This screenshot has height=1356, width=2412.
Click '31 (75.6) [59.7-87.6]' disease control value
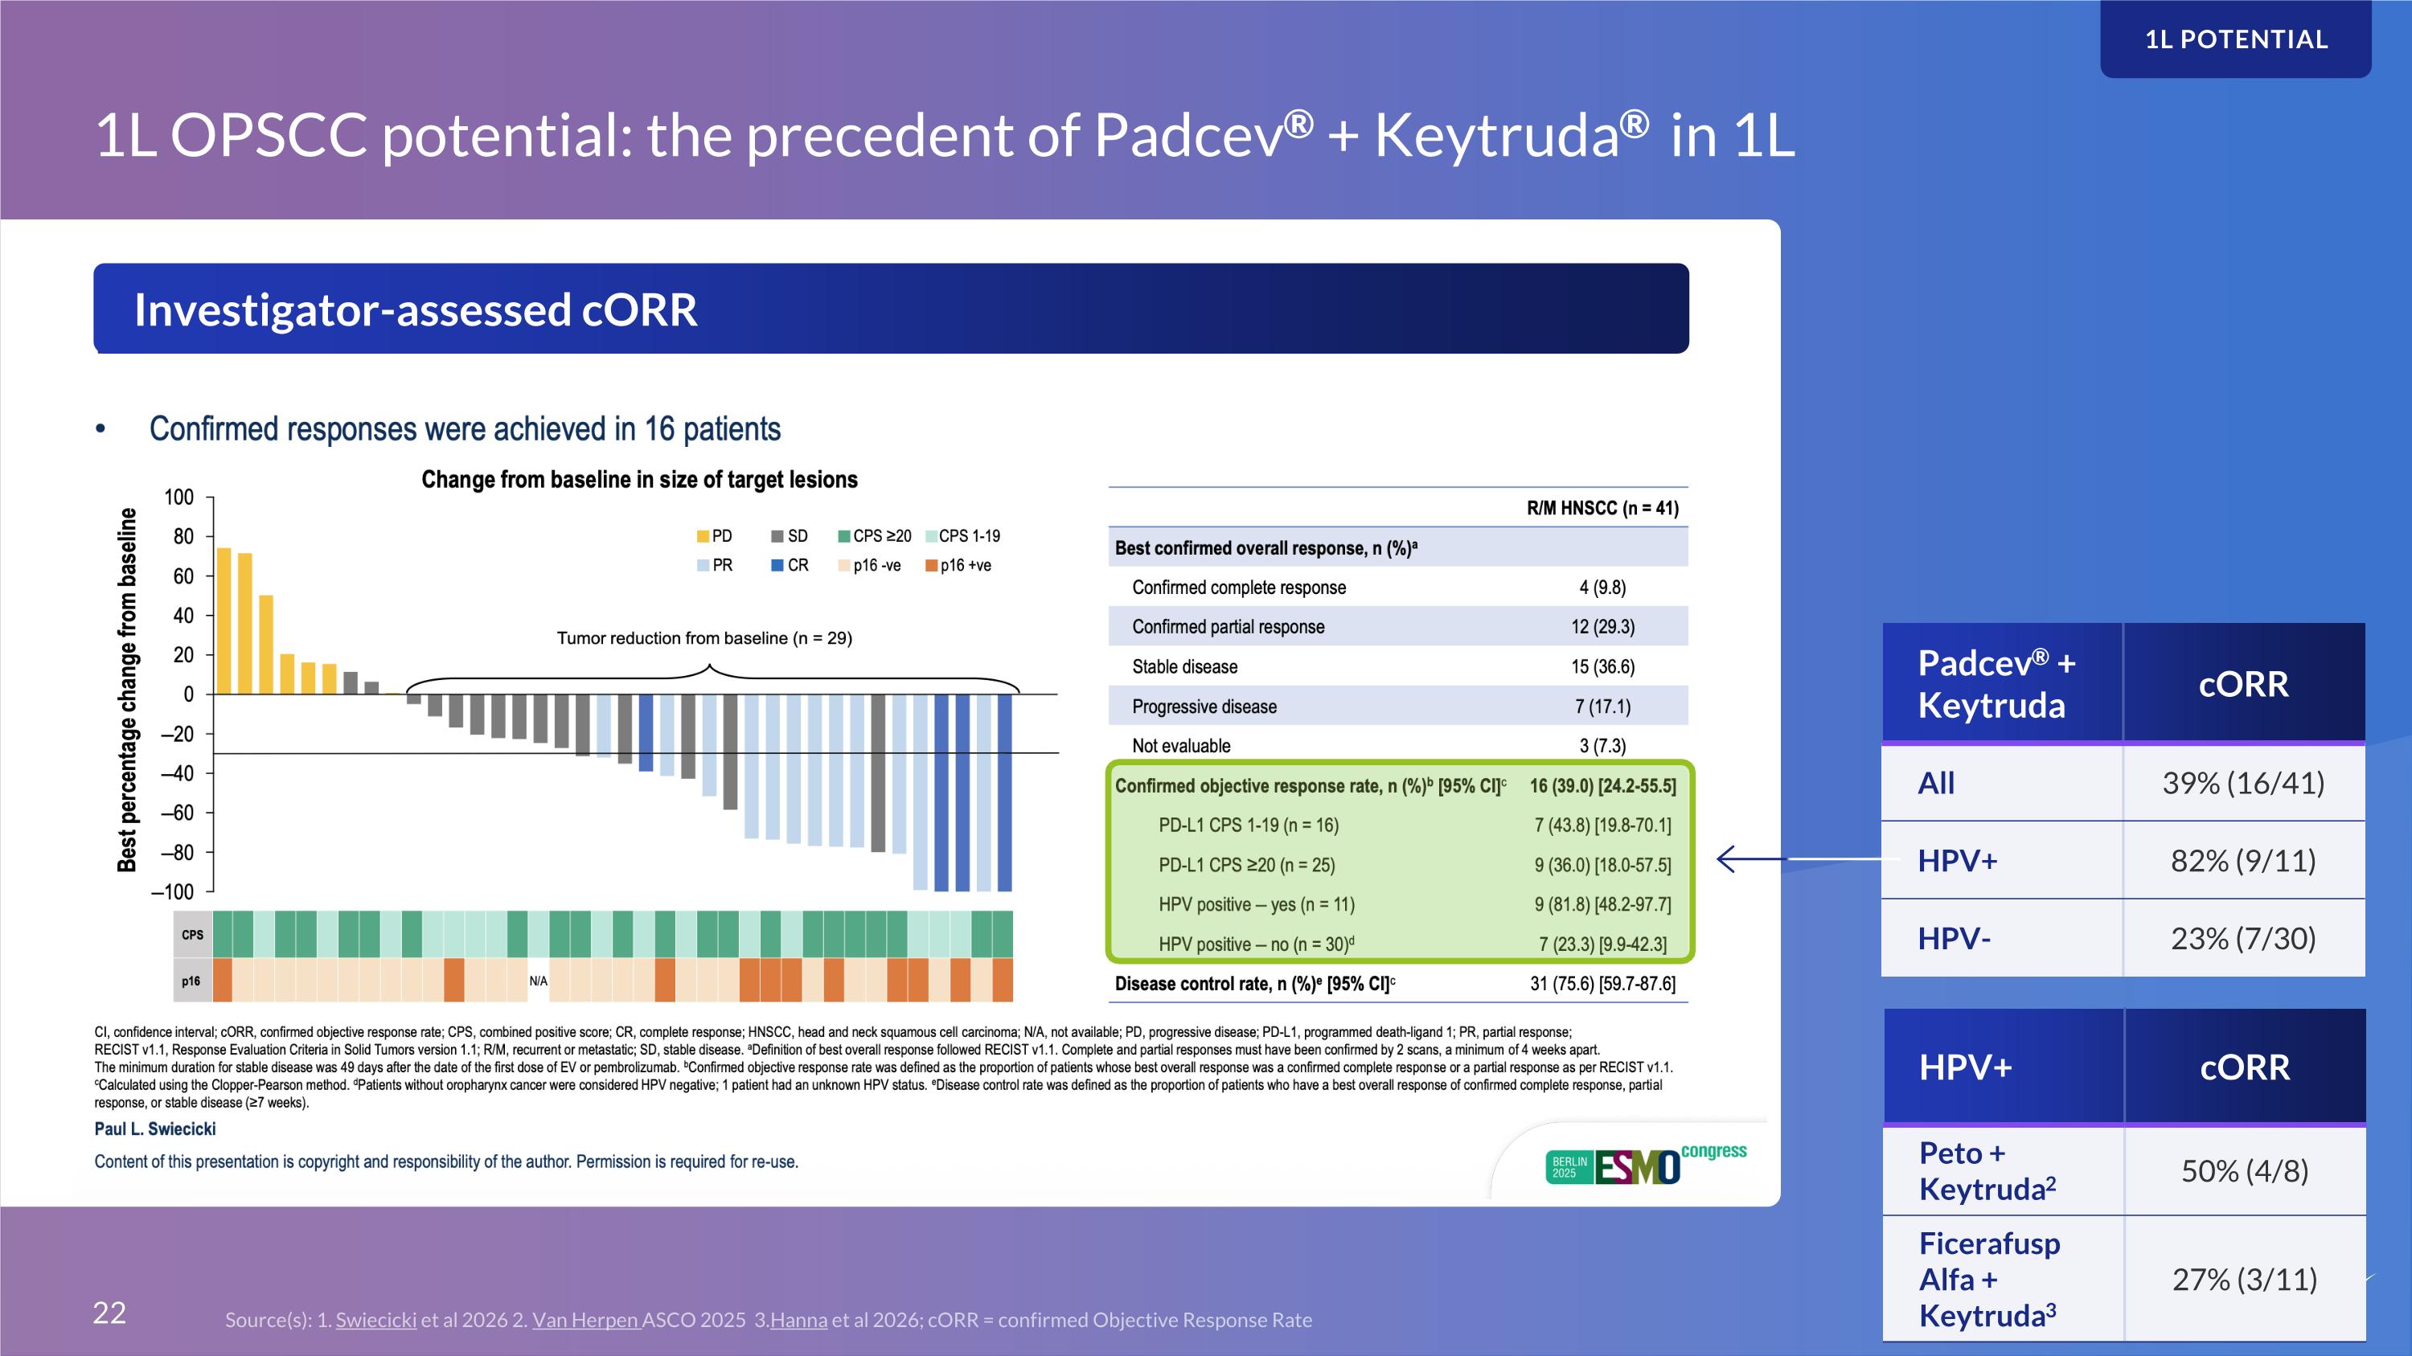point(1603,984)
